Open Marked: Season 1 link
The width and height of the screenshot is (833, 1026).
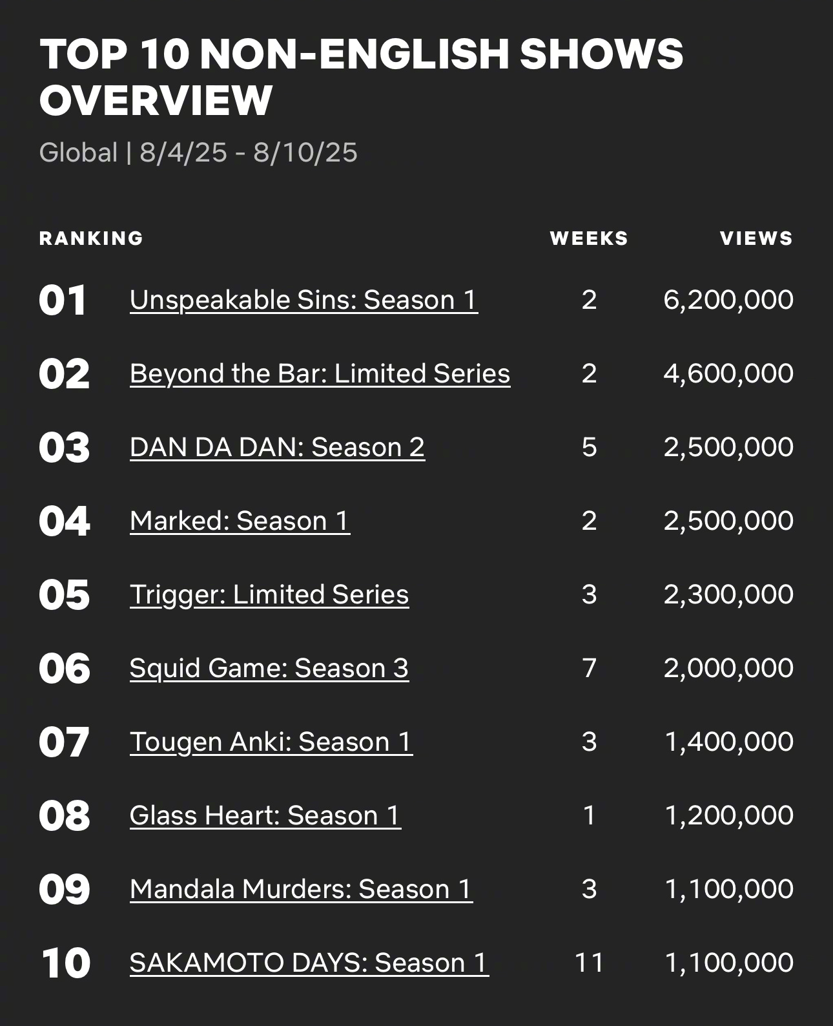(x=240, y=521)
